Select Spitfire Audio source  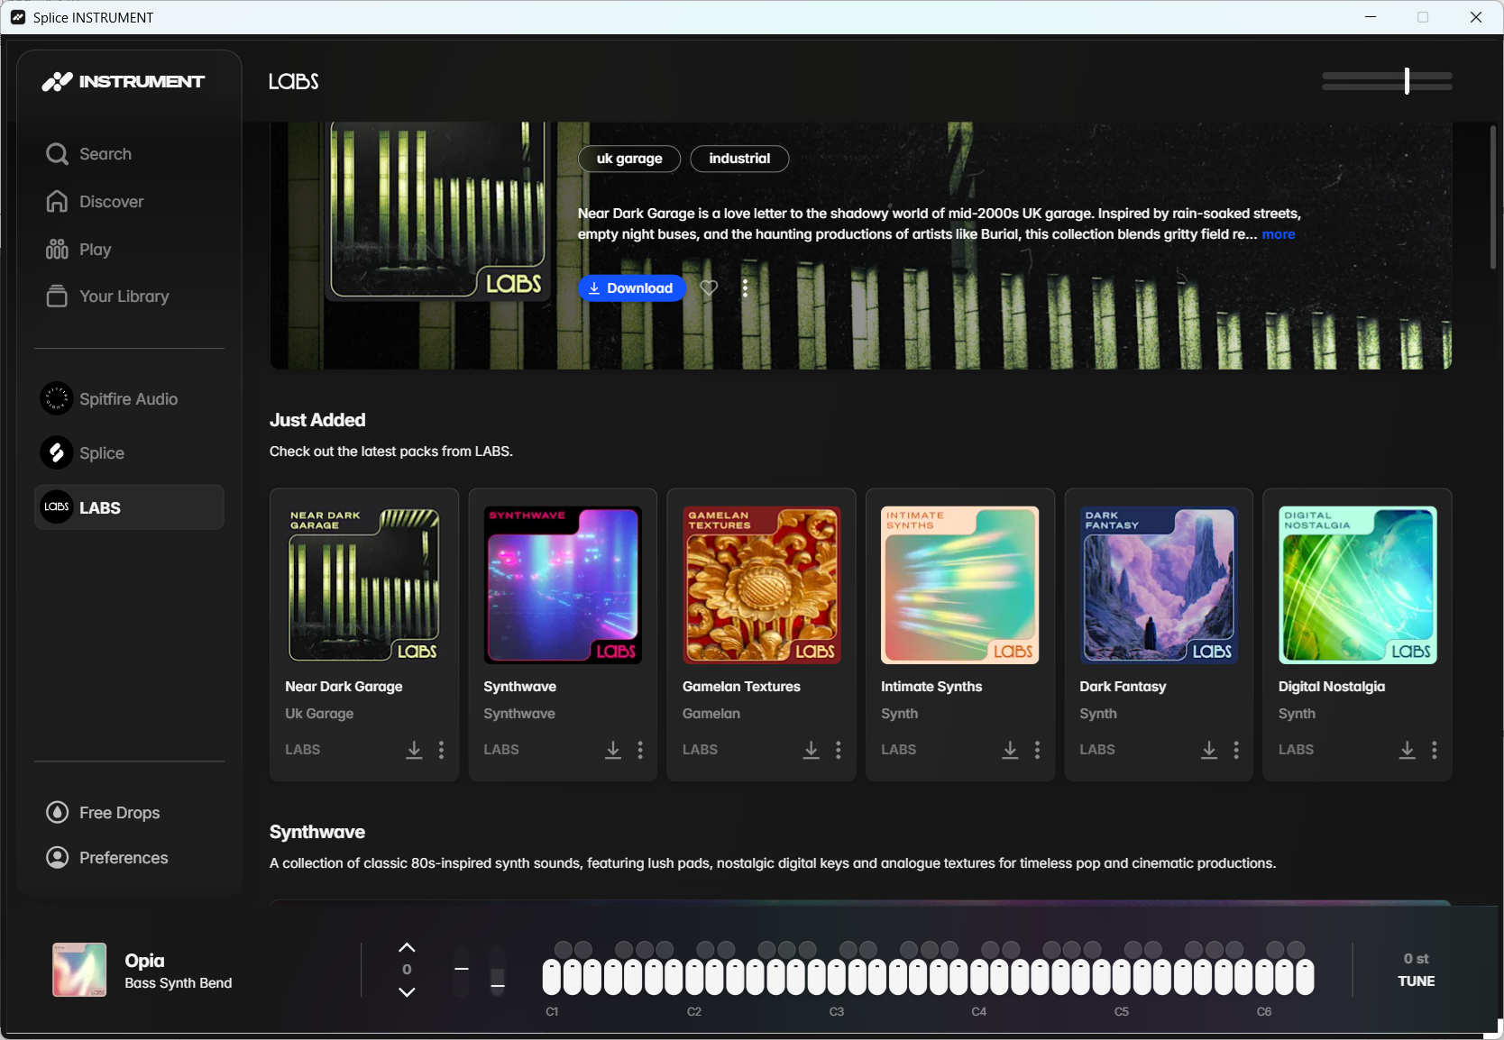[x=129, y=399]
